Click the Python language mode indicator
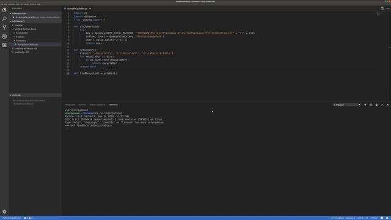 (374, 218)
